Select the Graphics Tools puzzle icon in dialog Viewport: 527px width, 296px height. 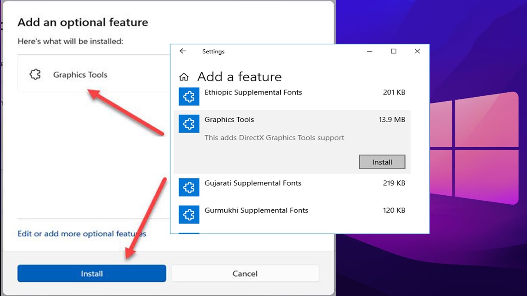click(x=35, y=74)
